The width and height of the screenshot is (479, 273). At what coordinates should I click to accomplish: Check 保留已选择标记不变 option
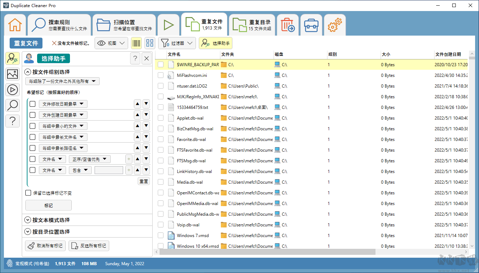[x=28, y=193]
